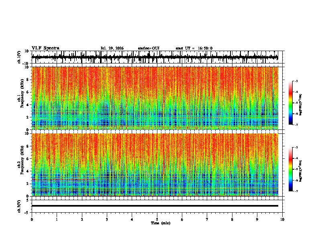Click the time axis tick label "2"
This screenshot has height=246, width=318.
coord(82,219)
